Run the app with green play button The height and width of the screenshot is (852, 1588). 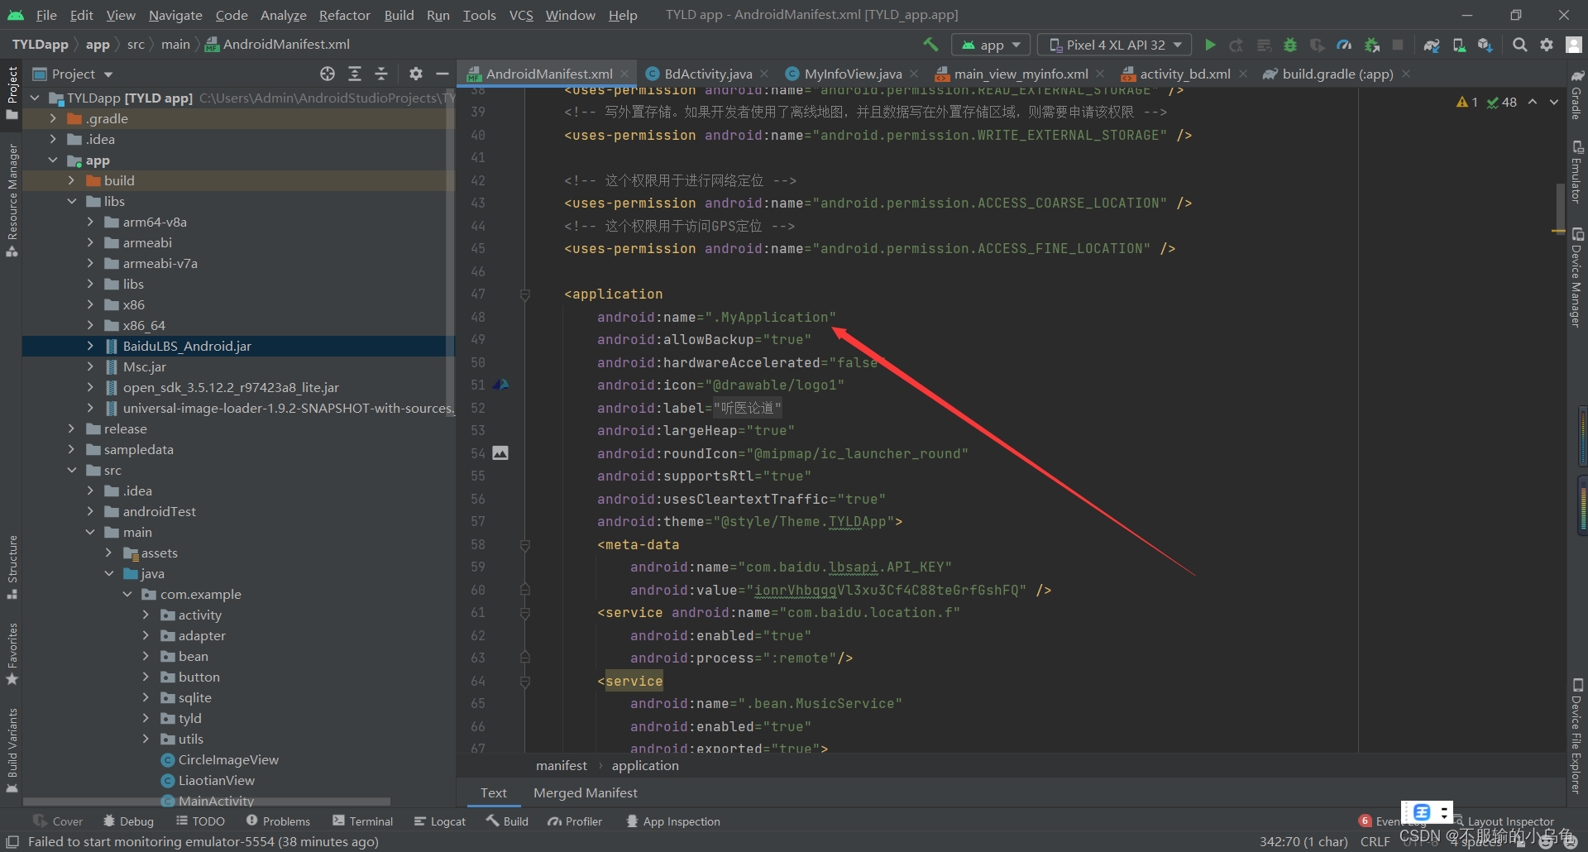[x=1210, y=45]
